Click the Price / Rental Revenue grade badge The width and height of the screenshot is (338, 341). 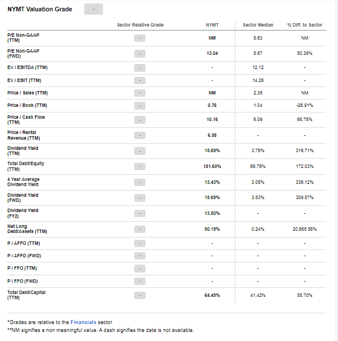point(140,136)
